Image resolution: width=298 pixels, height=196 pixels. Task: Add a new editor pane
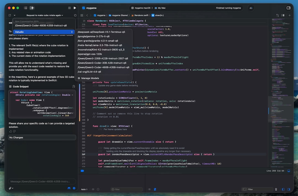[289, 15]
